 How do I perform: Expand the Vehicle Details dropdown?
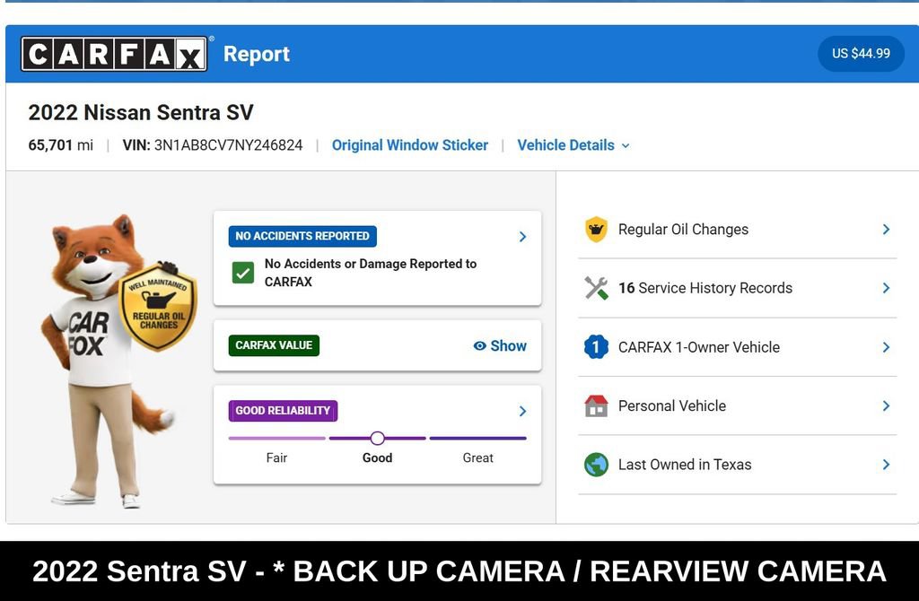(573, 145)
